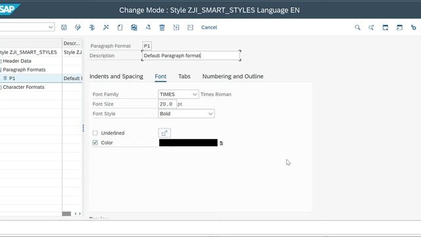Select the Style ZJI_SMART_STYLES root node
This screenshot has height=237, width=421.
(28, 52)
